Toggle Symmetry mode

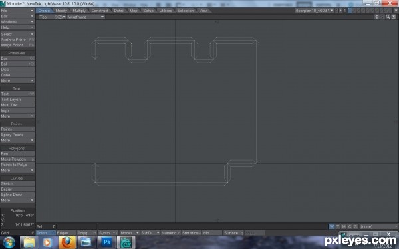pos(108,233)
